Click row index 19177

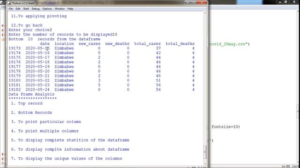[15, 66]
